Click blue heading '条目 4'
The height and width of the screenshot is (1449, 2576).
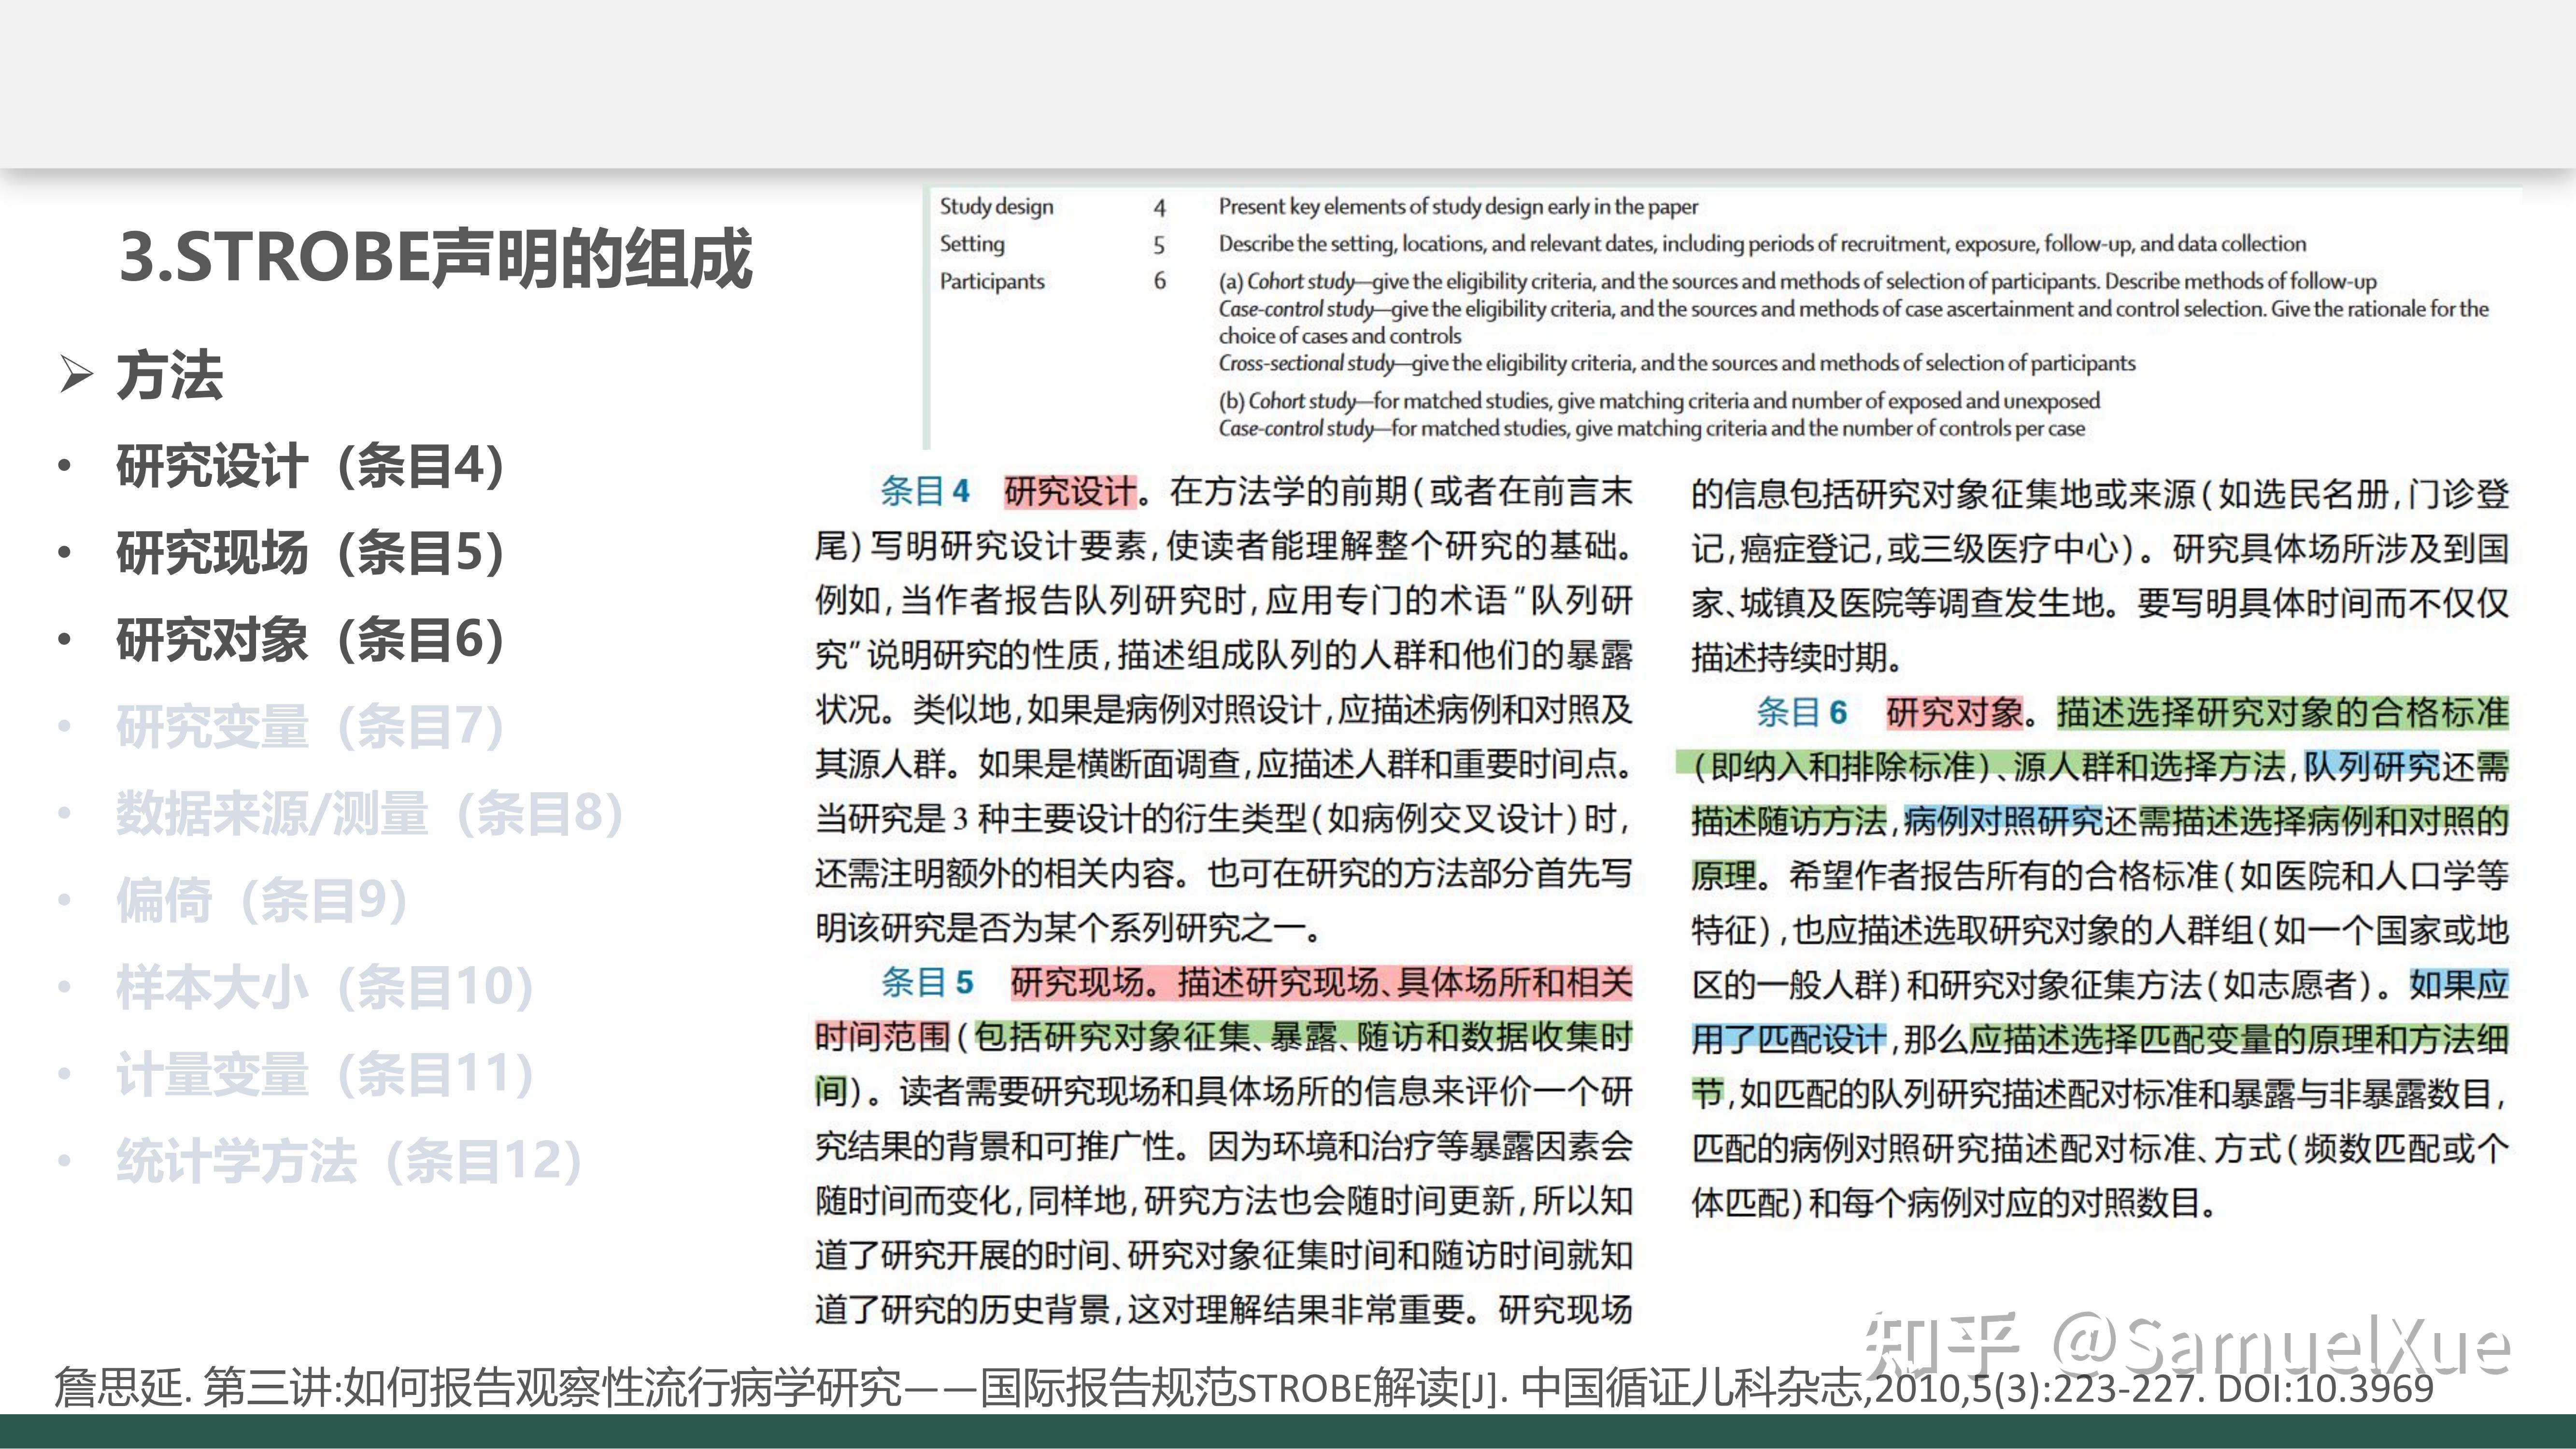[x=925, y=491]
